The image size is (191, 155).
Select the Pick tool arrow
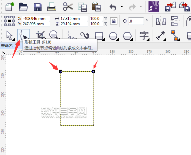click(9, 36)
